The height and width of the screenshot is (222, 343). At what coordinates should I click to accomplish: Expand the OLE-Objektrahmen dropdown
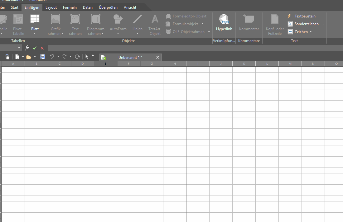[209, 32]
